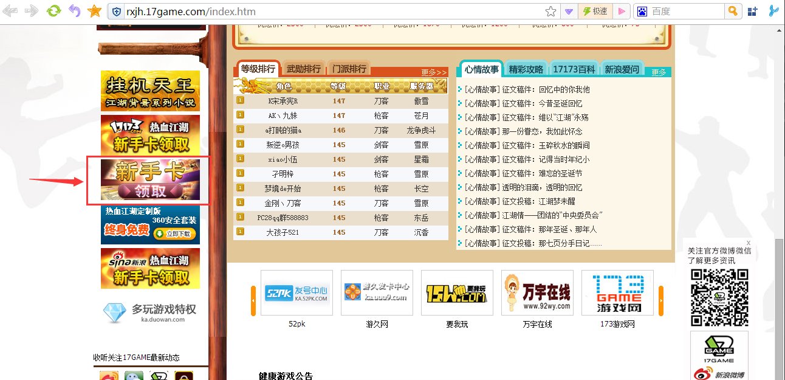The image size is (785, 380).
Task: Click player 叛逆o男孩 in ranking
Action: click(x=284, y=145)
